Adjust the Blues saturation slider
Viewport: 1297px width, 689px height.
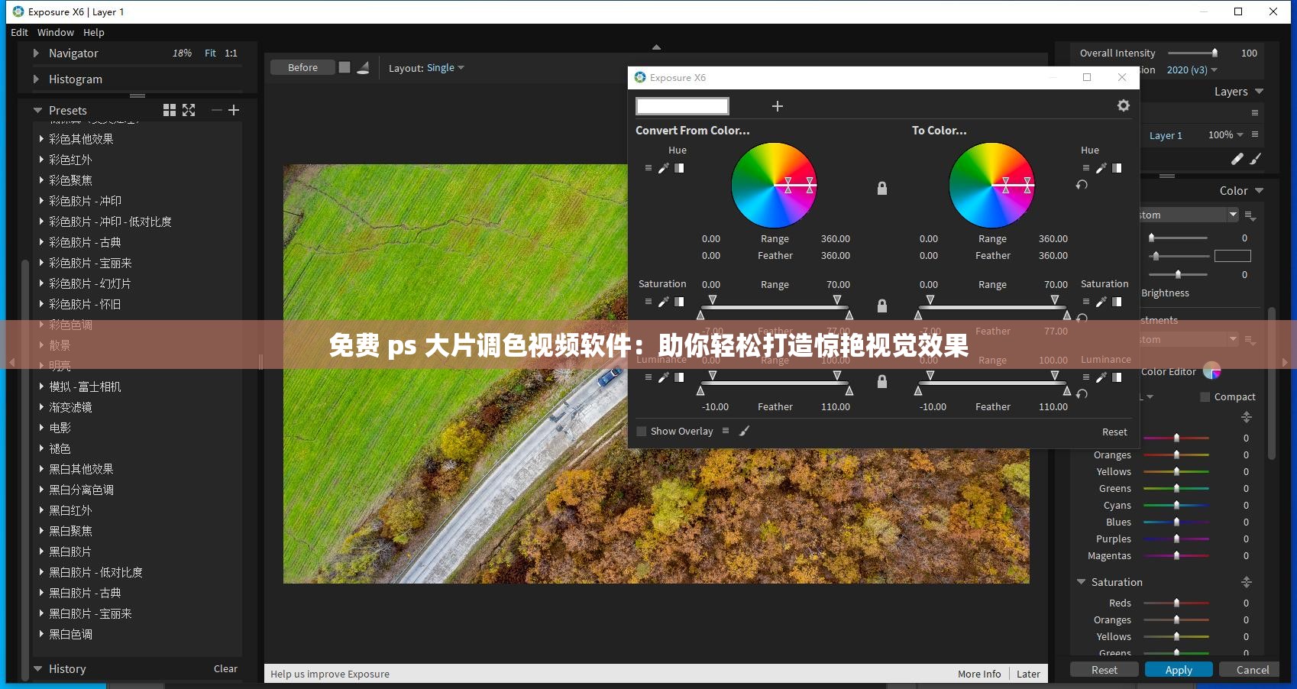coord(1176,522)
